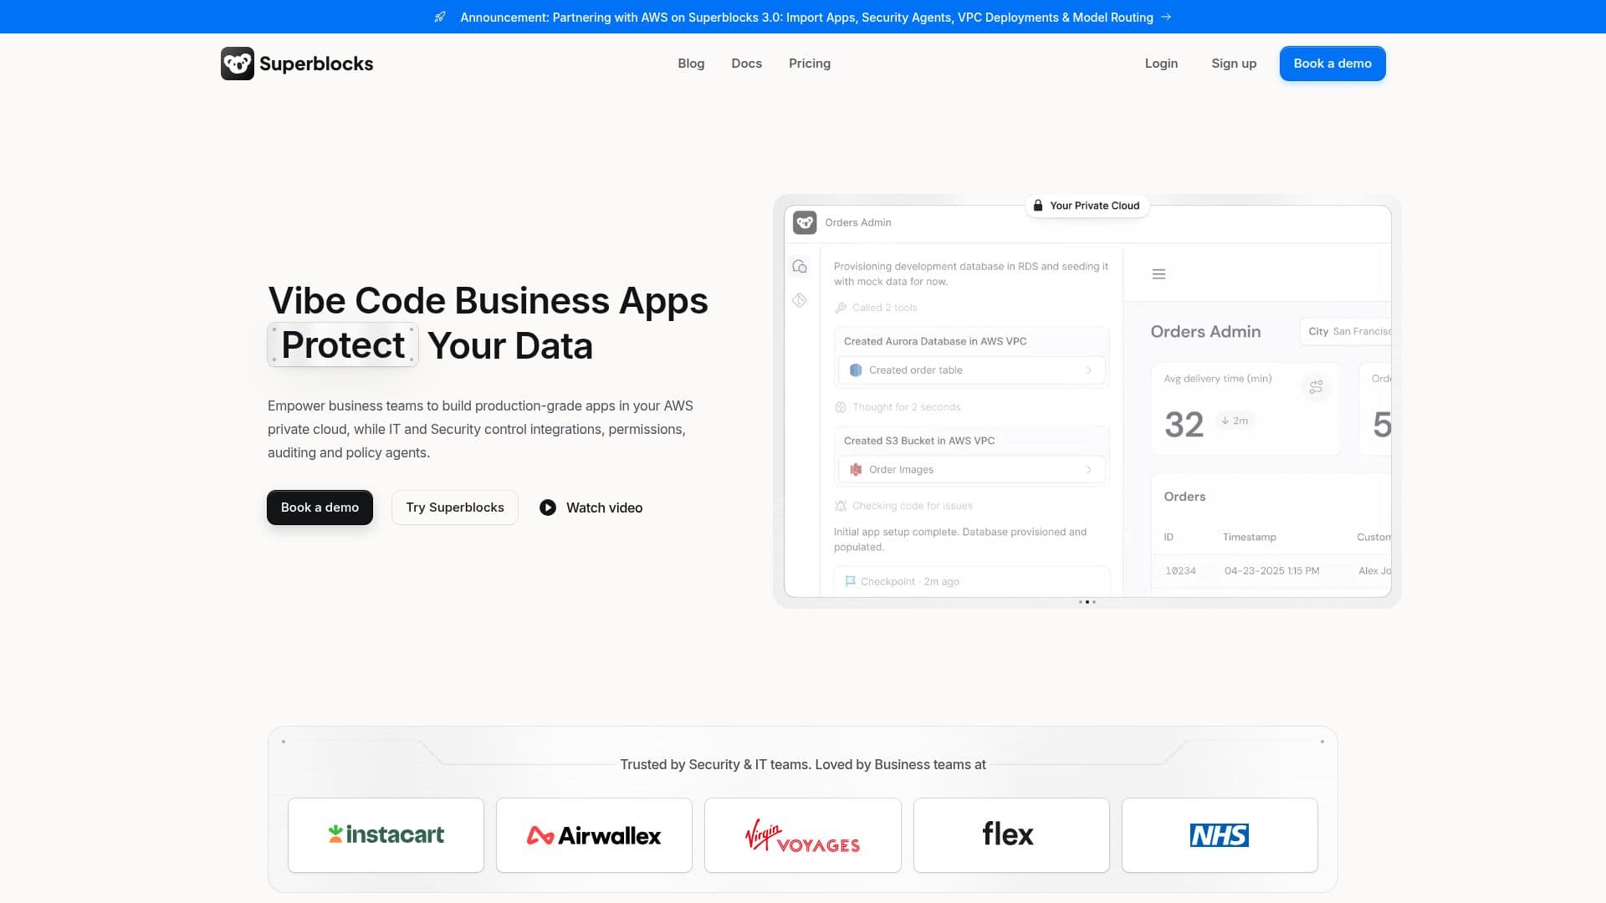Click the Airwallex logo card
The image size is (1606, 903).
click(x=594, y=835)
